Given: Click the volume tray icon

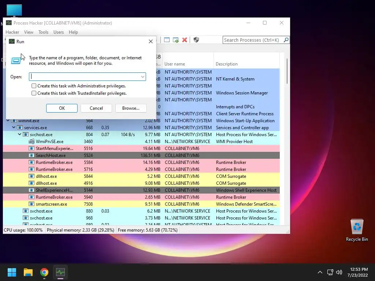Looking at the screenshot, I should (339, 272).
